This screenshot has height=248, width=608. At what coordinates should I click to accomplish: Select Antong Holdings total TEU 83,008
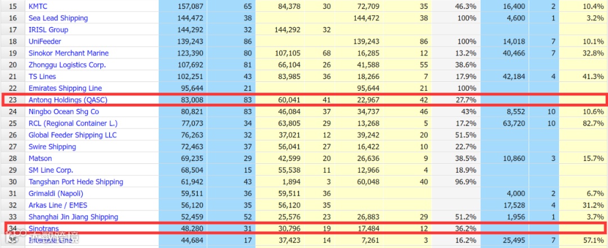(x=193, y=100)
